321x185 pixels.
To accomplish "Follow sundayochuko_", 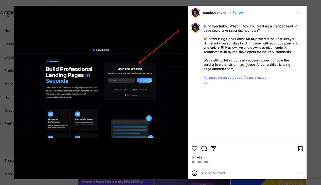I will pyautogui.click(x=238, y=13).
